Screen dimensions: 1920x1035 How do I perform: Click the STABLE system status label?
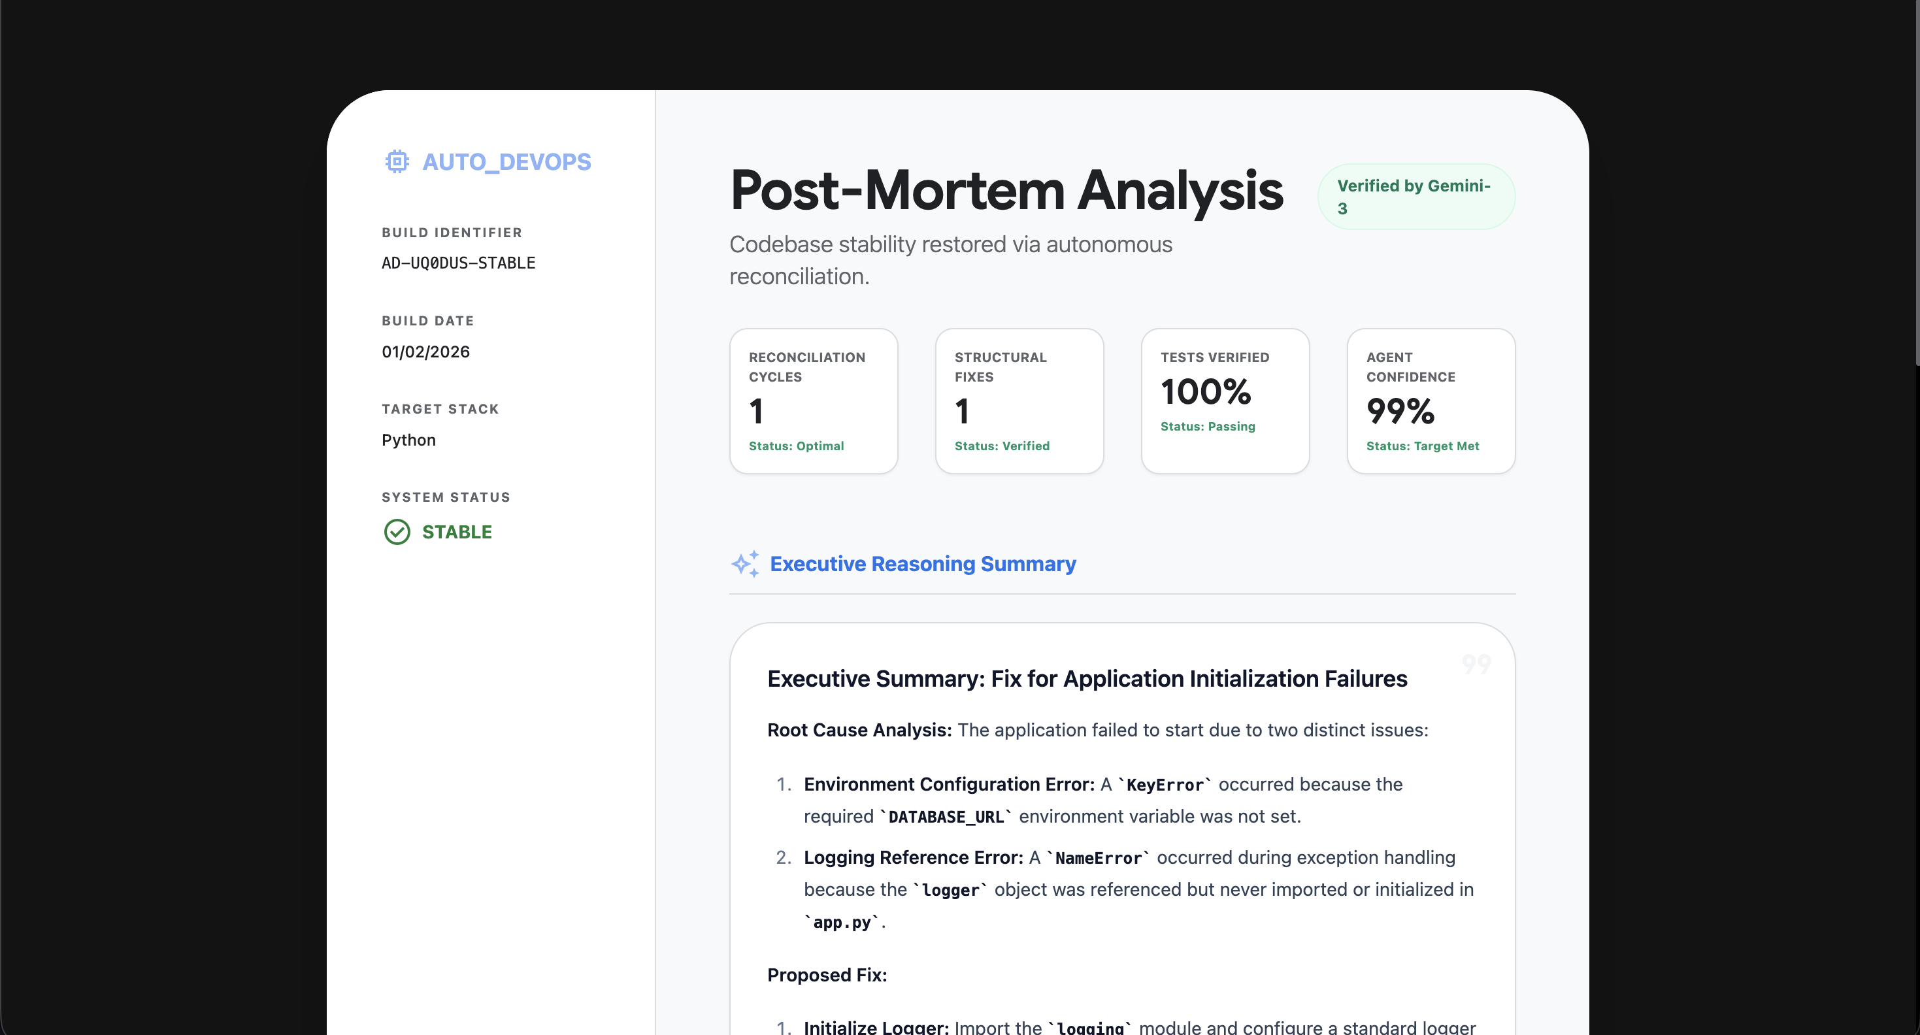[457, 532]
